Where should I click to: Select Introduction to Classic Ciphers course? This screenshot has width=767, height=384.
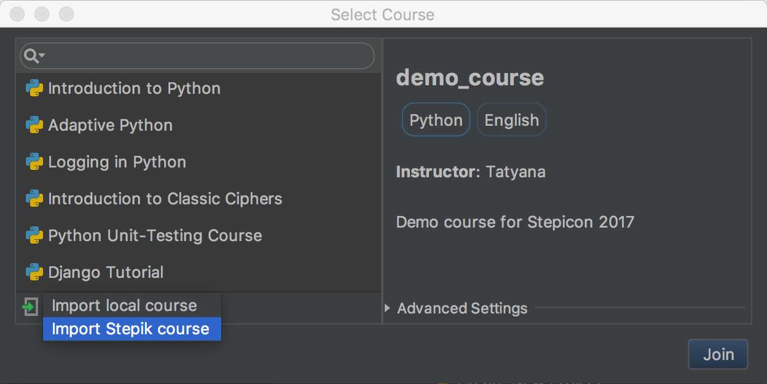199,199
